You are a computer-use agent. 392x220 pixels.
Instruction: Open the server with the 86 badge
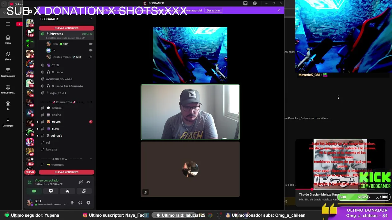coord(30,73)
